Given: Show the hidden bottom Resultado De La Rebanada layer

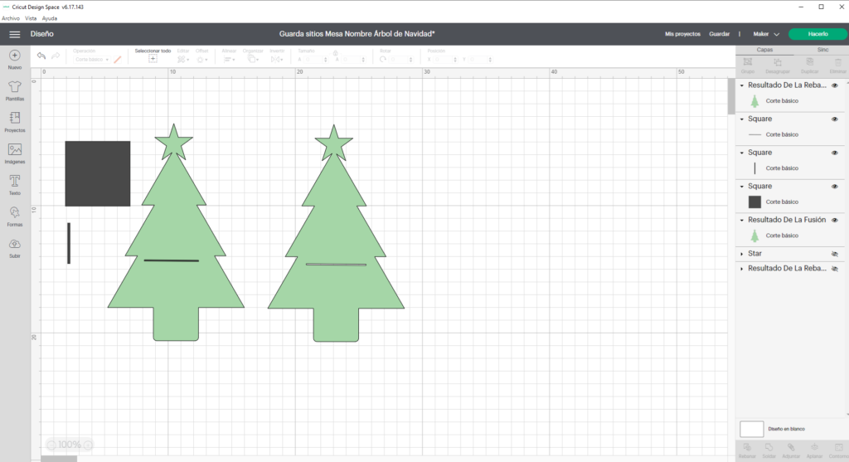Looking at the screenshot, I should tap(835, 269).
